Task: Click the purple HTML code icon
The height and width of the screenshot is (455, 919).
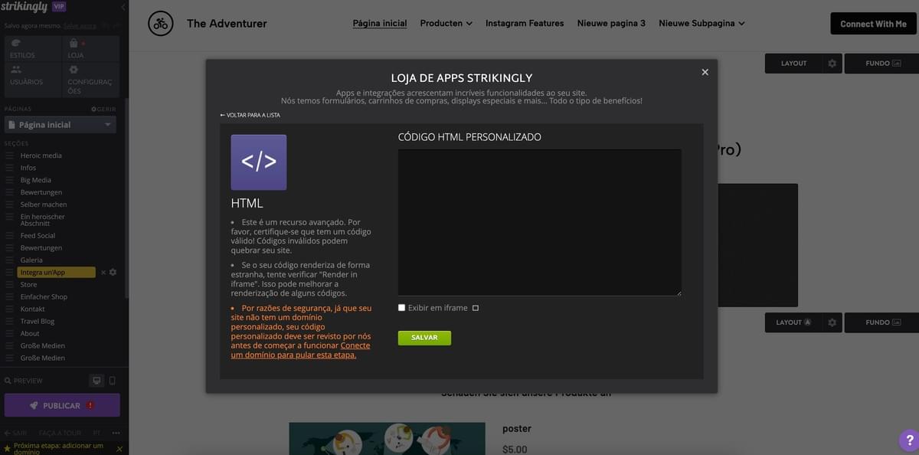Action: (259, 162)
